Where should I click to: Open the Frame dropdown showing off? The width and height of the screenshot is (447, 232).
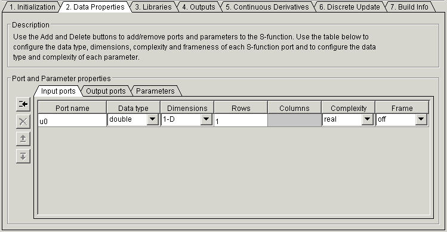click(x=421, y=119)
